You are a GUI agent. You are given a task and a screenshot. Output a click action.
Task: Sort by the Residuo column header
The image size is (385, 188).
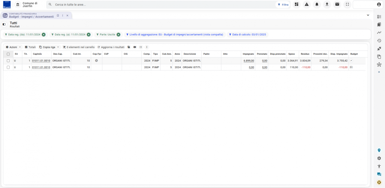(305, 54)
